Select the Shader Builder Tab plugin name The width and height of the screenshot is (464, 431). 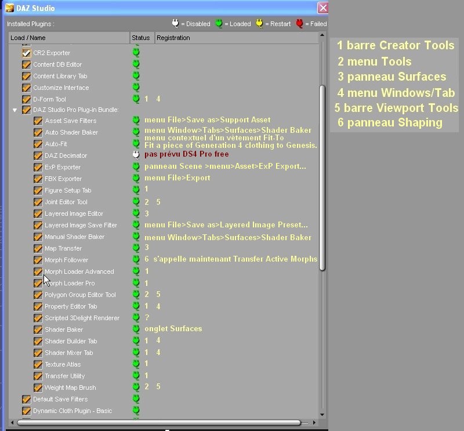pyautogui.click(x=71, y=341)
